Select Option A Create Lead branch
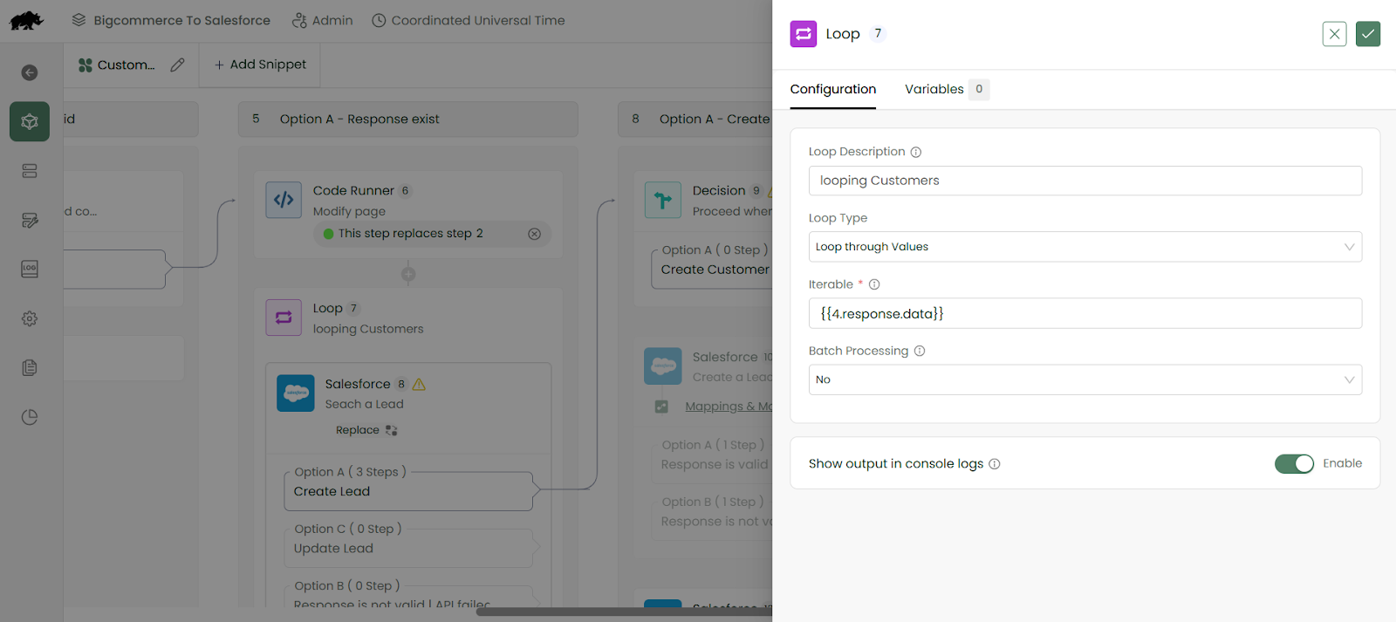Screen dimensions: 1396x622 tap(408, 491)
